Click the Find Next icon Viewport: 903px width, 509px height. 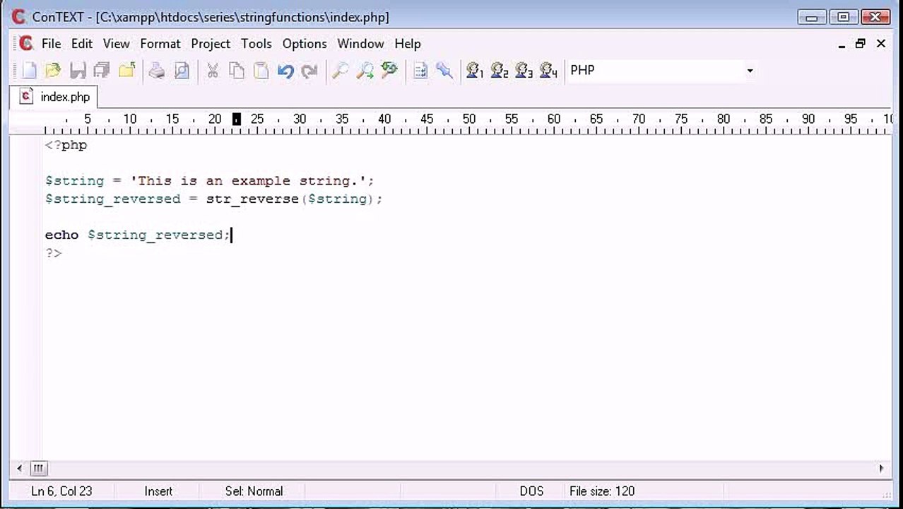point(365,70)
